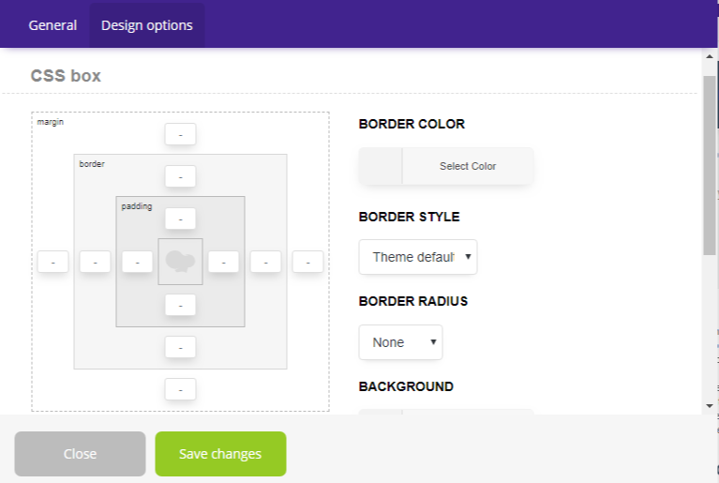Expand the Border Radius dropdown

pyautogui.click(x=400, y=342)
